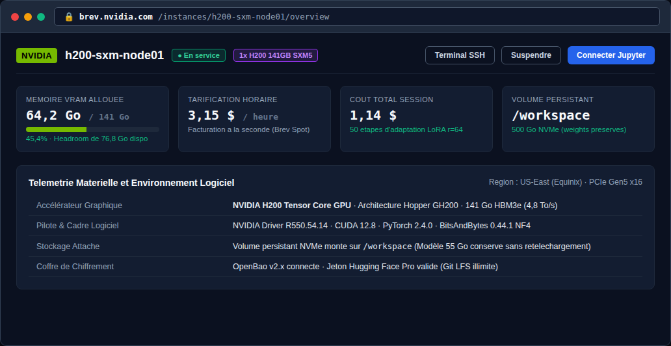Image resolution: width=671 pixels, height=346 pixels.
Task: Click the TARIFICATION HORAIRE label
Action: 232,100
